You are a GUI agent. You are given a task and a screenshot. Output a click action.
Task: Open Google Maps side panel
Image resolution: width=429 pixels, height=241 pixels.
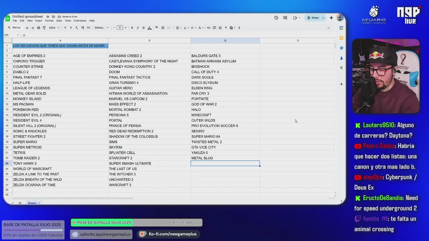(342, 68)
